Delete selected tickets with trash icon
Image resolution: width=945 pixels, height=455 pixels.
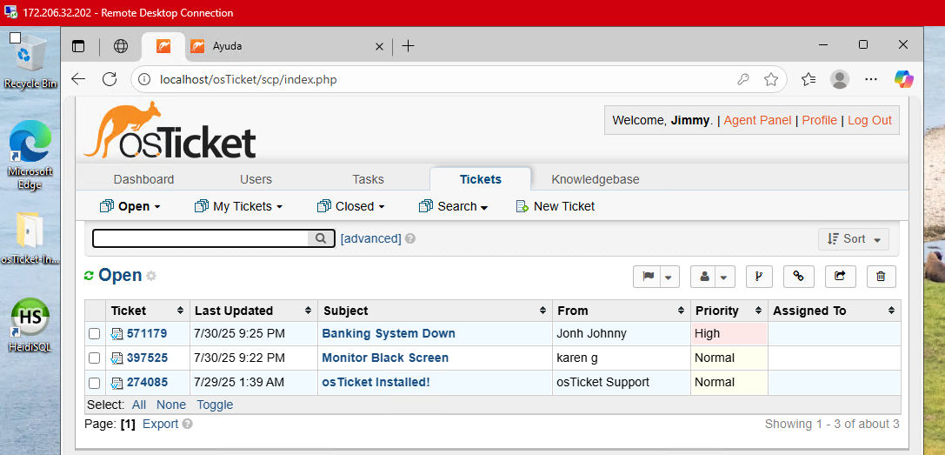point(882,277)
